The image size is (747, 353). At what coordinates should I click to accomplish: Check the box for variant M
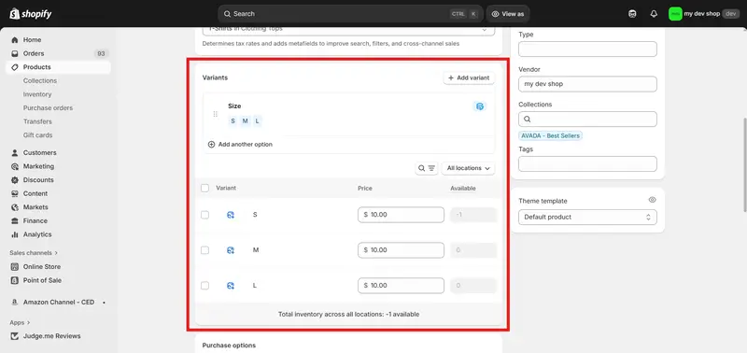(x=204, y=250)
